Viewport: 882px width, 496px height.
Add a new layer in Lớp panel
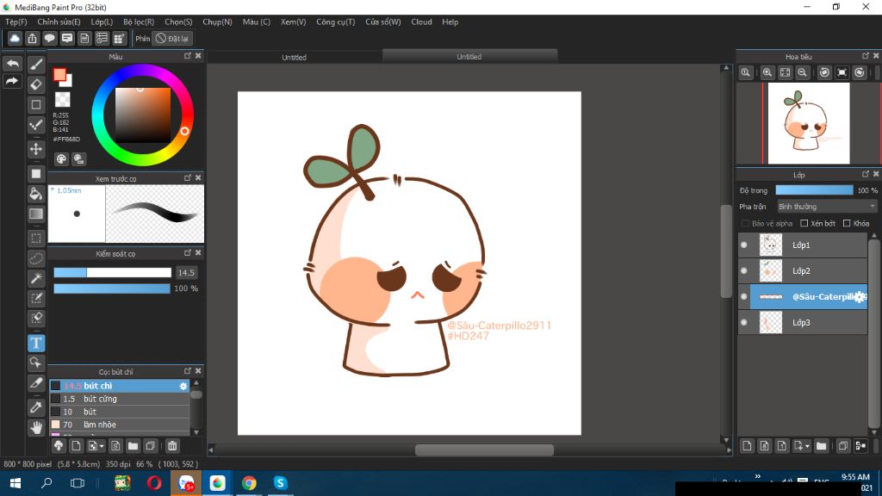747,446
